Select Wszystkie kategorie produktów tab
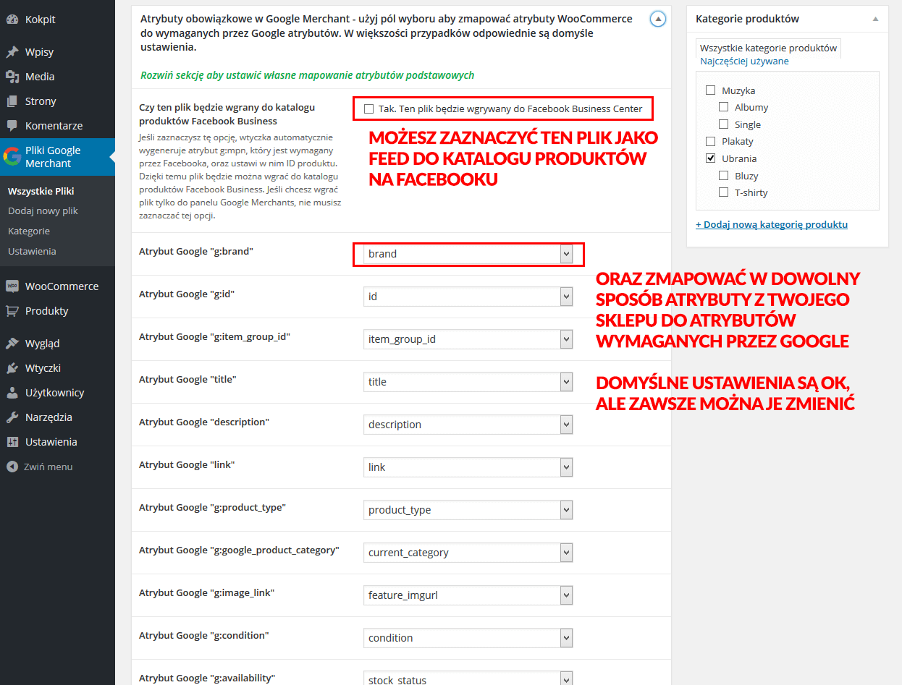902x685 pixels. 768,48
